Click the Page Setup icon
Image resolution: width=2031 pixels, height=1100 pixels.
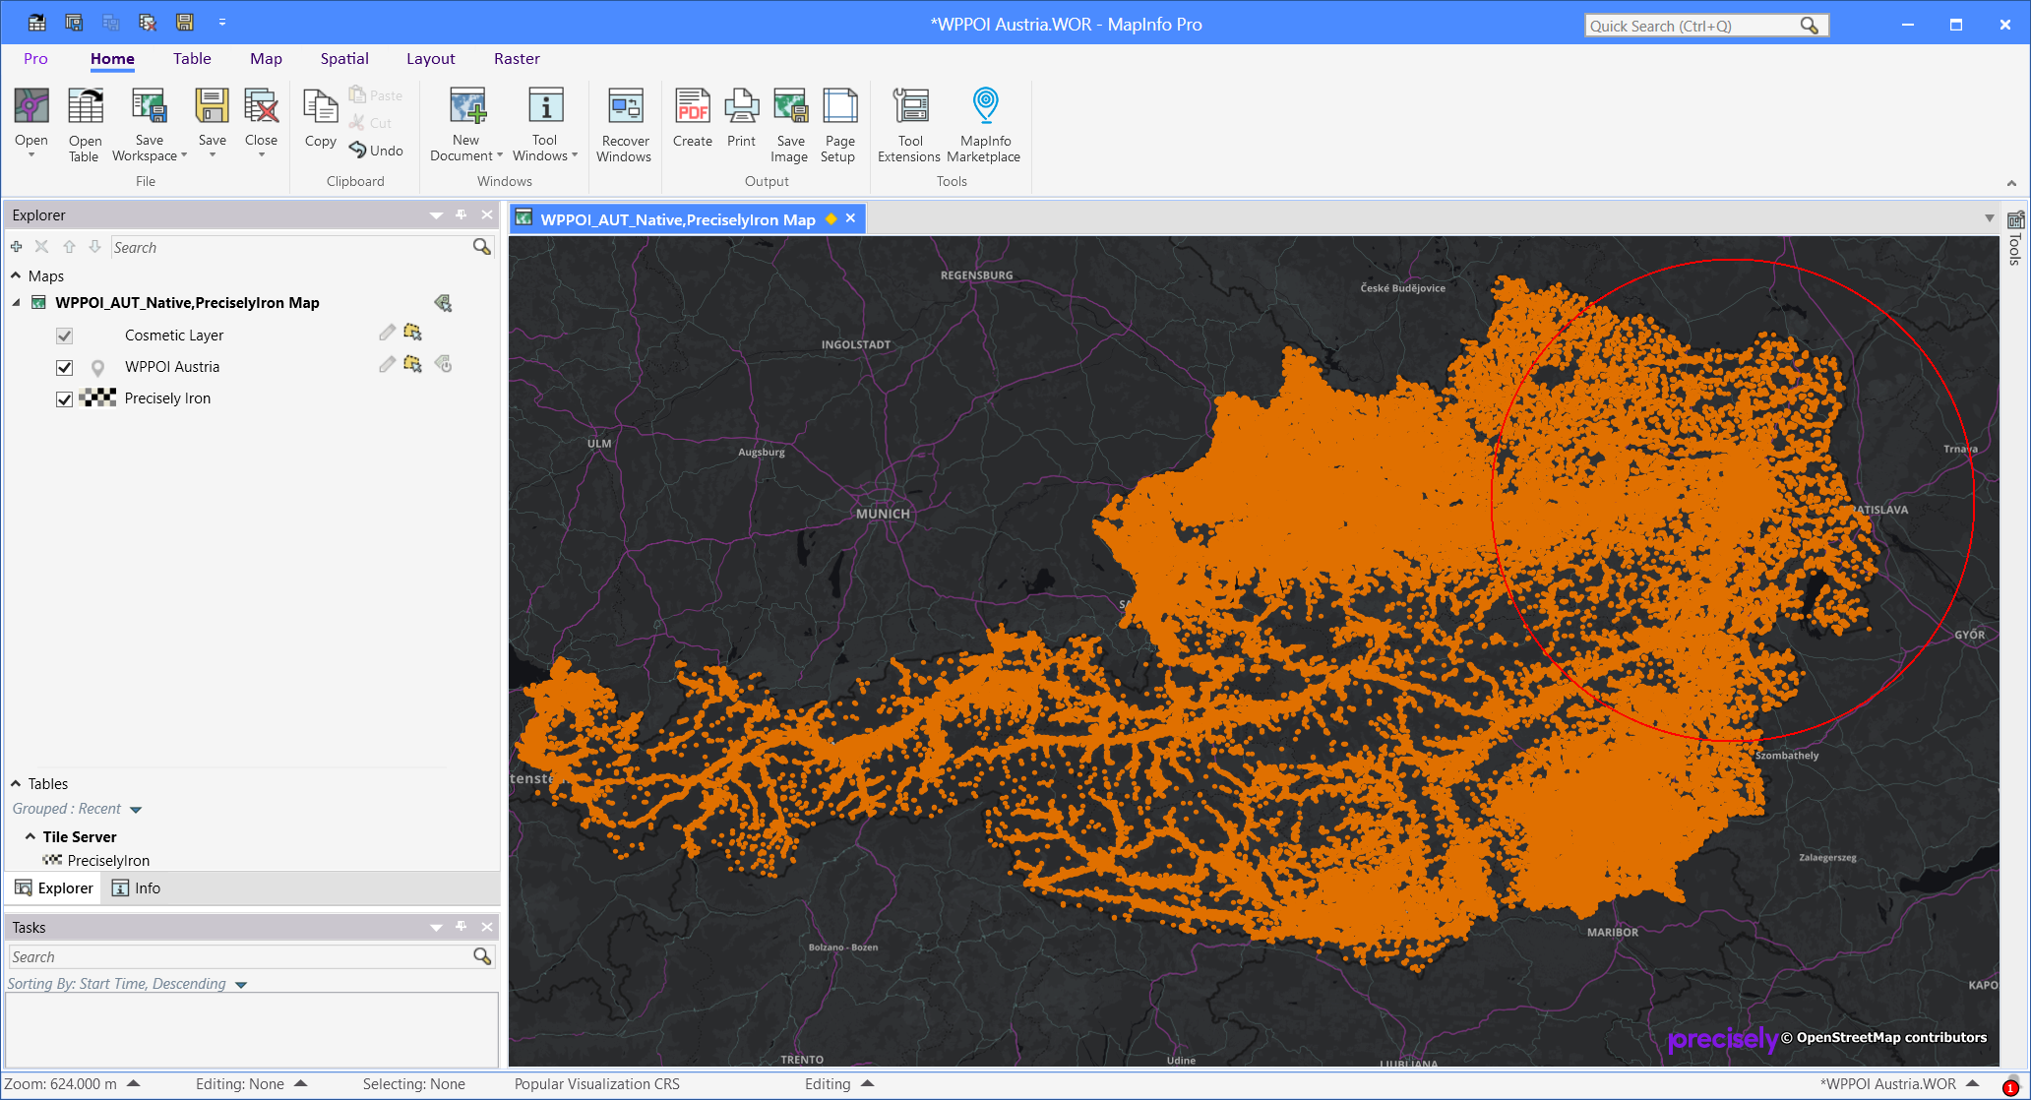[839, 106]
